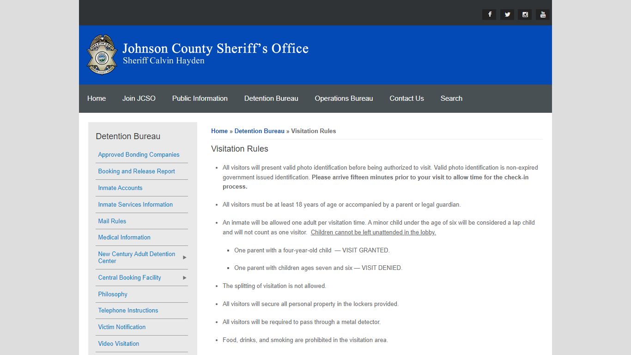Open Mail Rules sidebar link
This screenshot has width=631, height=355.
point(112,221)
